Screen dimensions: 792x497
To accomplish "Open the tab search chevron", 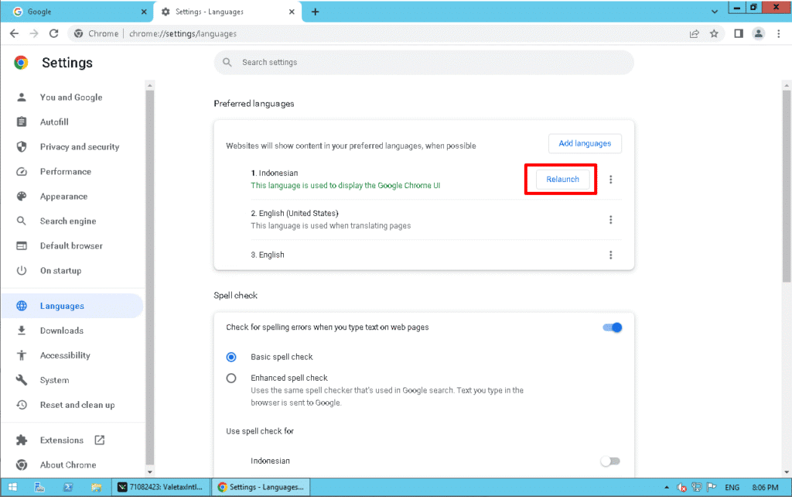I will 714,12.
